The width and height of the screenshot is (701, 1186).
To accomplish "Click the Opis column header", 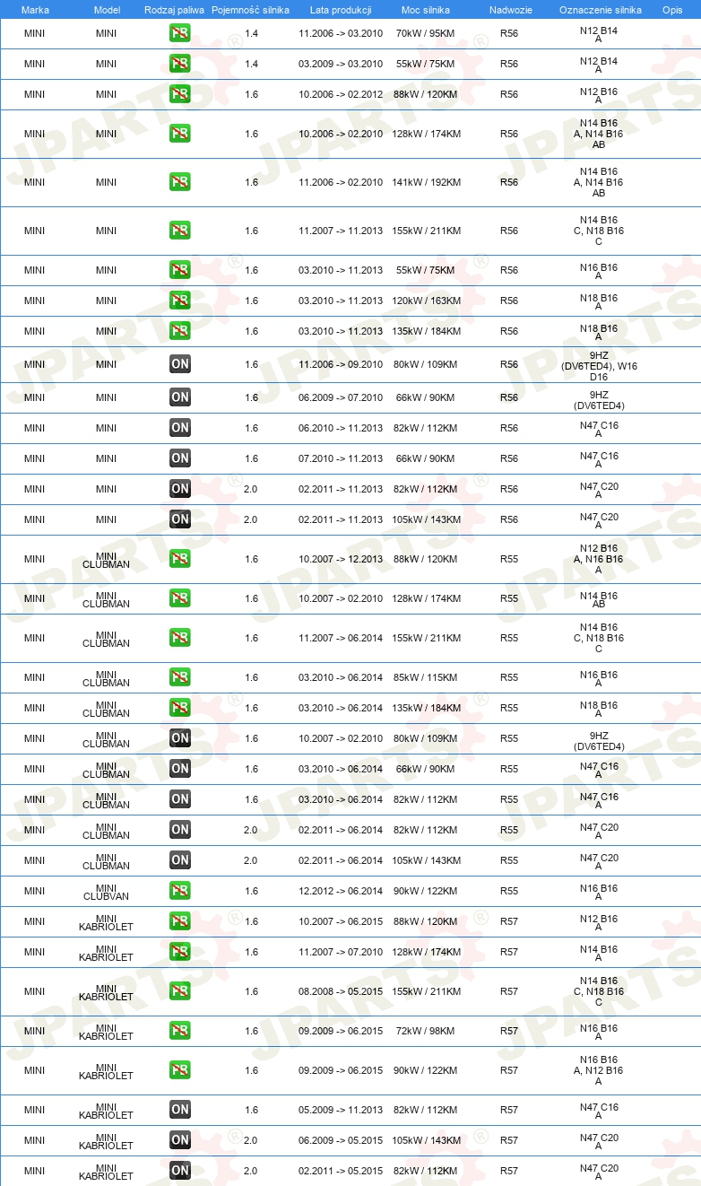I will [672, 10].
